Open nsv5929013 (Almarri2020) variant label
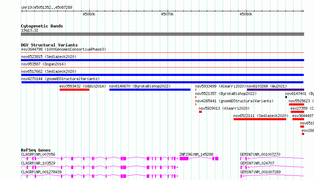This screenshot has height=180, width=314. (224, 108)
